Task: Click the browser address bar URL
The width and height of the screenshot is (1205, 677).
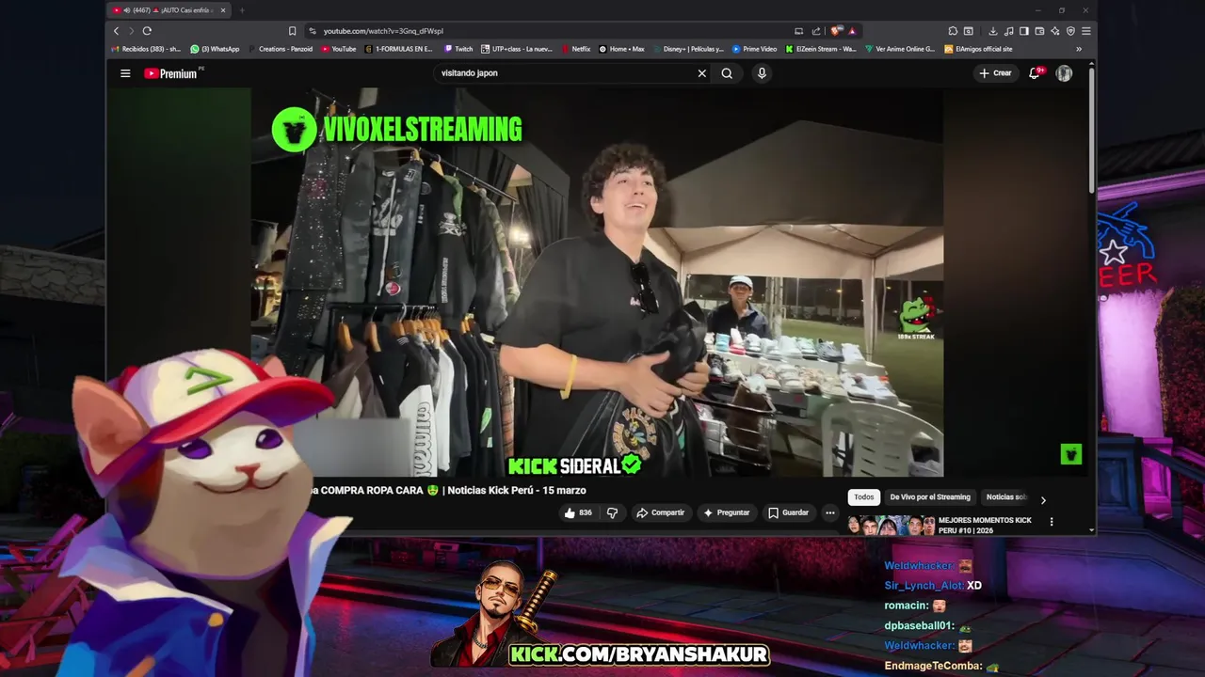Action: (x=383, y=31)
